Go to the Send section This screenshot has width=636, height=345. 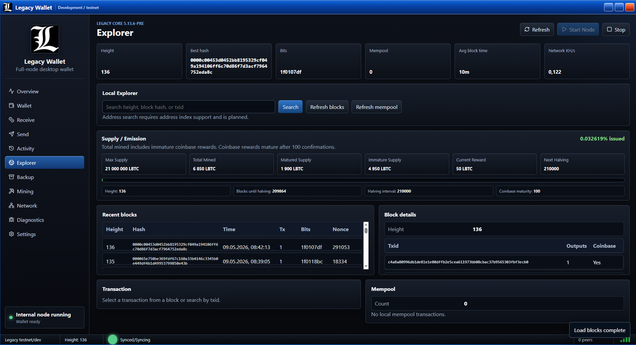[45, 135]
